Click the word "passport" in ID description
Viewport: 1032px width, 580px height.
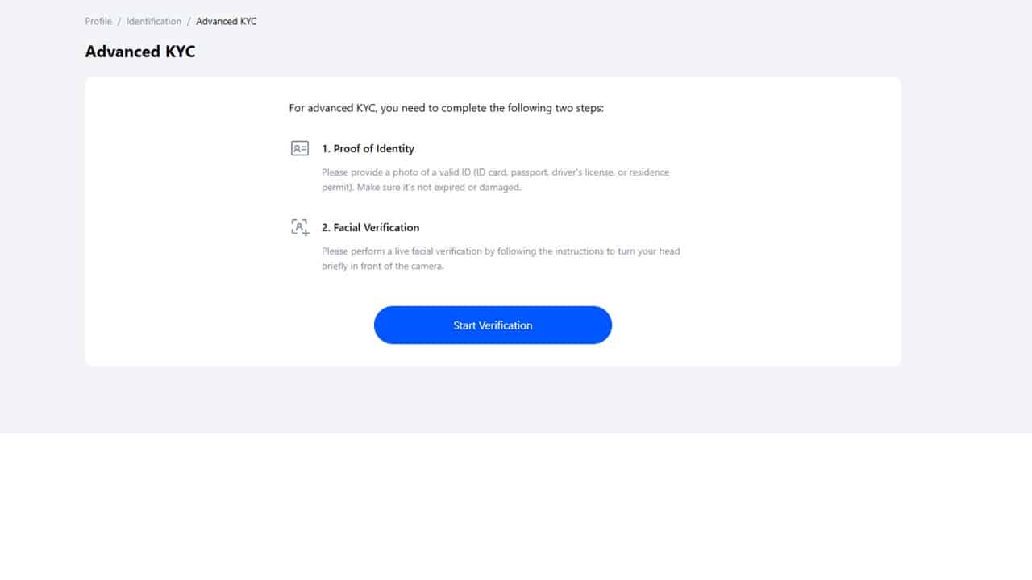[x=531, y=172]
